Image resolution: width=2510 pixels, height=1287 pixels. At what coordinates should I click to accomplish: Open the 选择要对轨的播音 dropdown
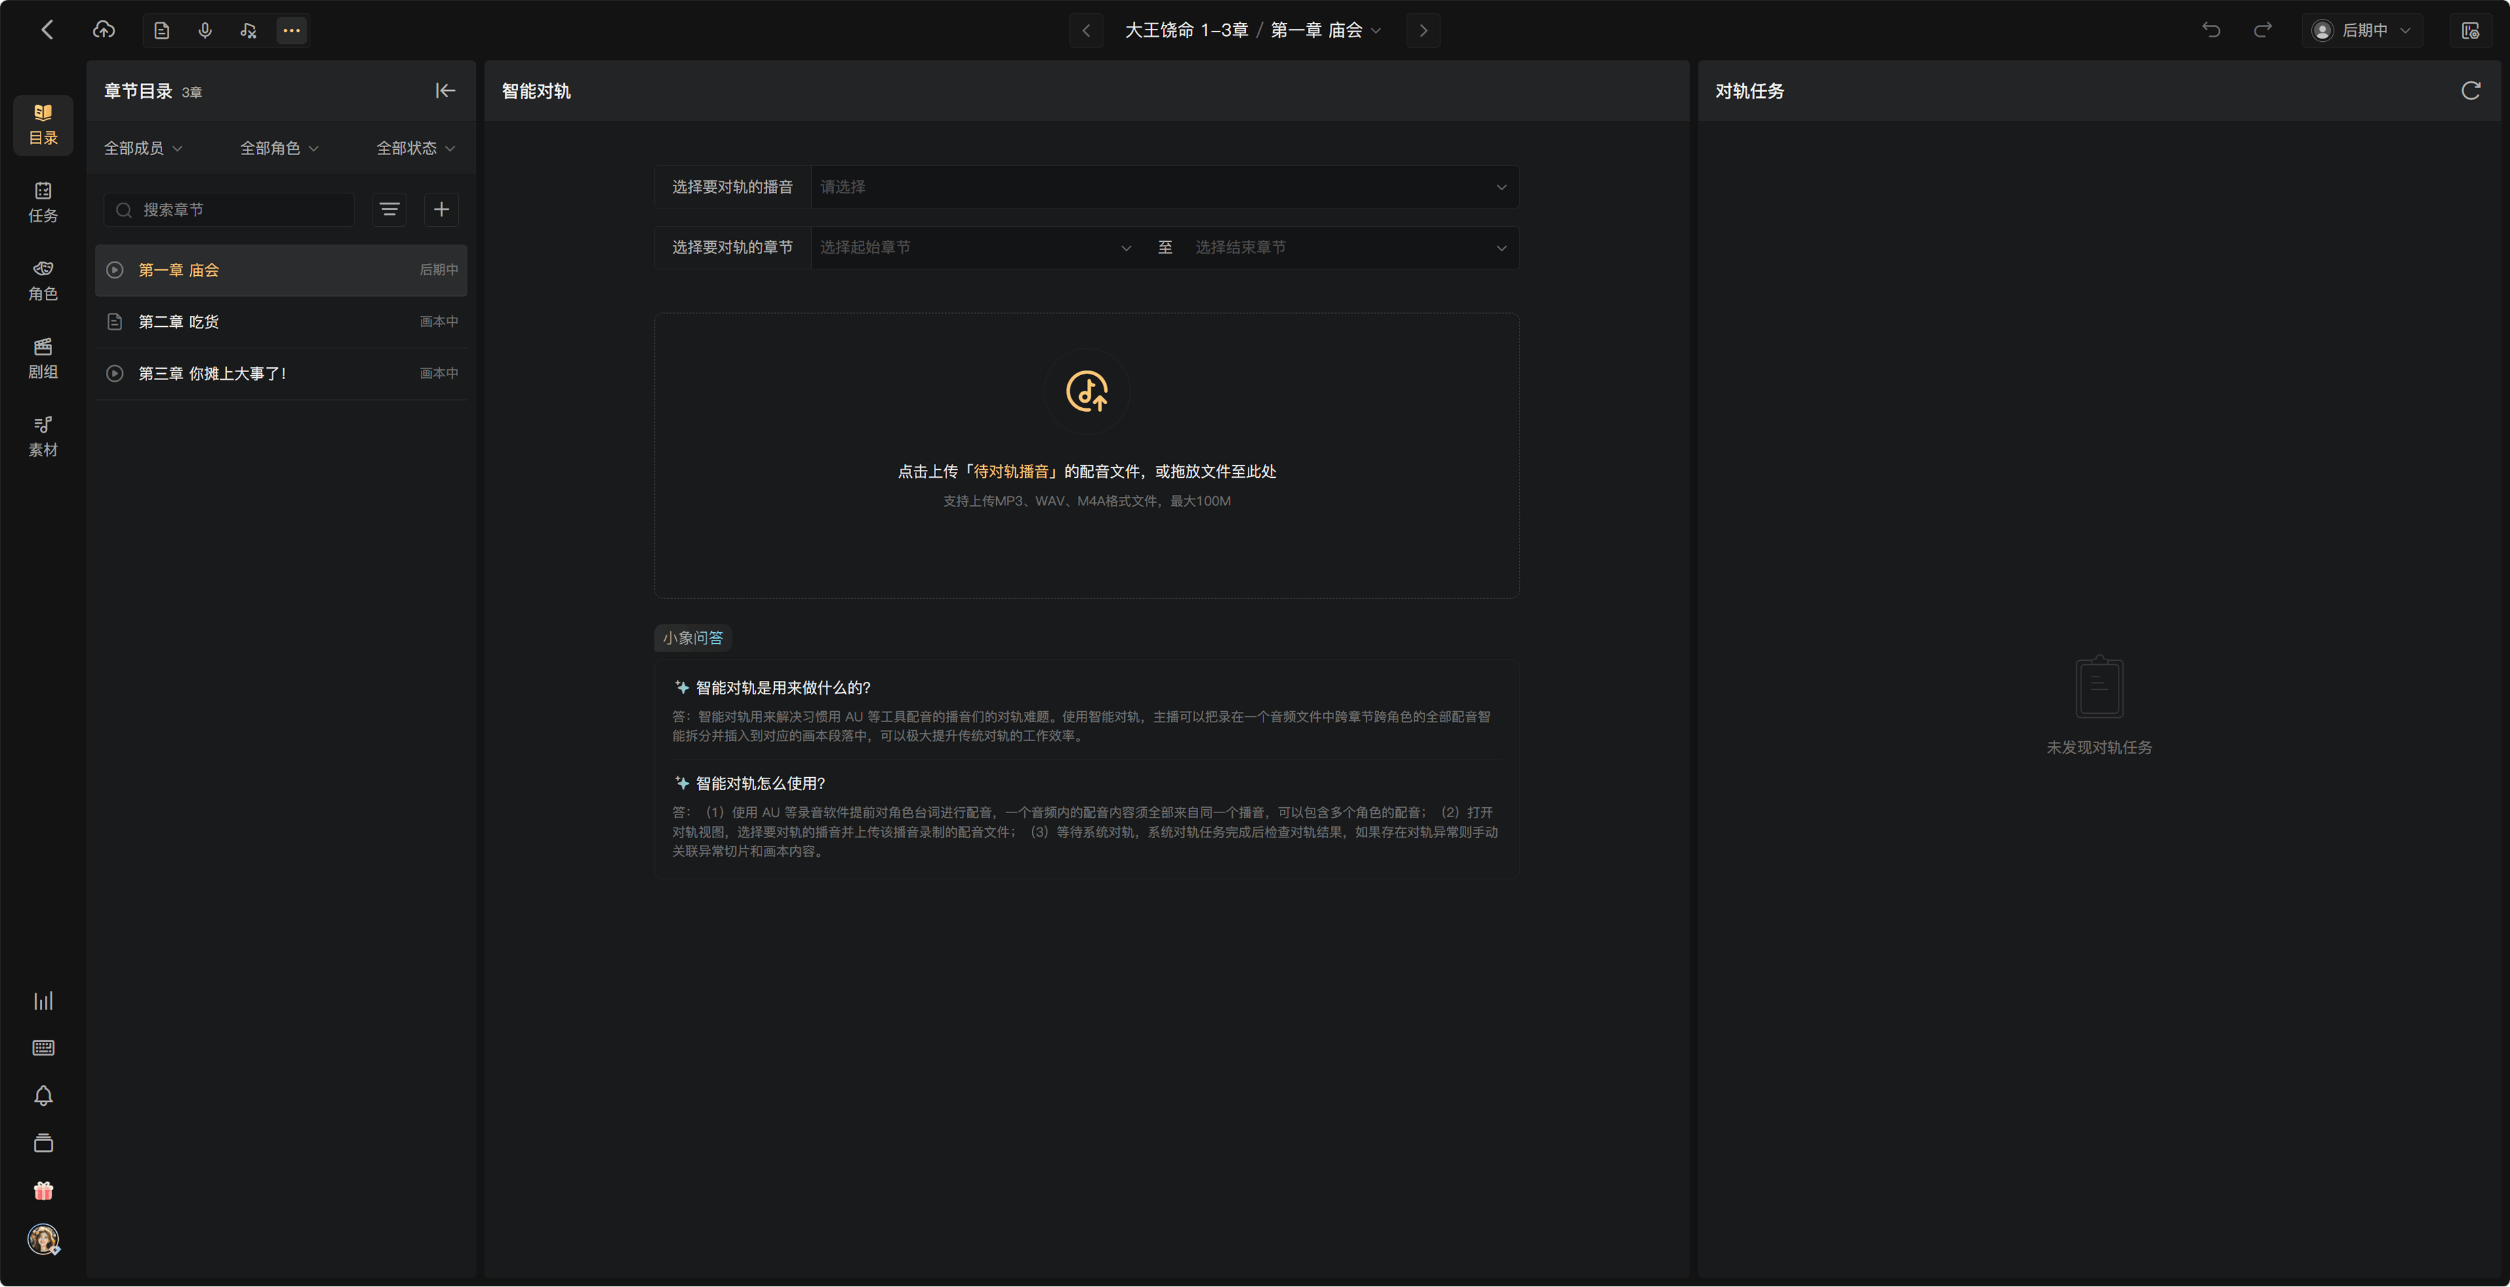tap(1164, 187)
